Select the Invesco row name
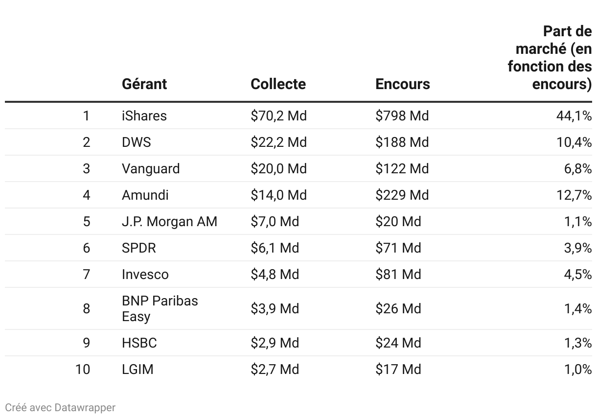 [x=145, y=275]
